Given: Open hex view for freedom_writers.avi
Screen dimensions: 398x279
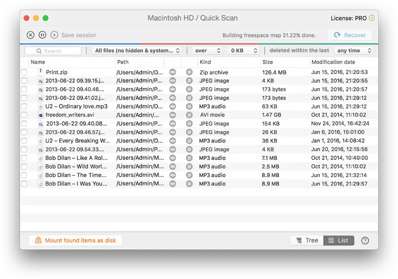Looking at the screenshot, I should pos(189,115).
